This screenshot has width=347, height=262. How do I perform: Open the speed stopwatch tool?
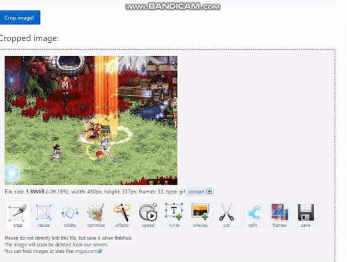click(148, 215)
